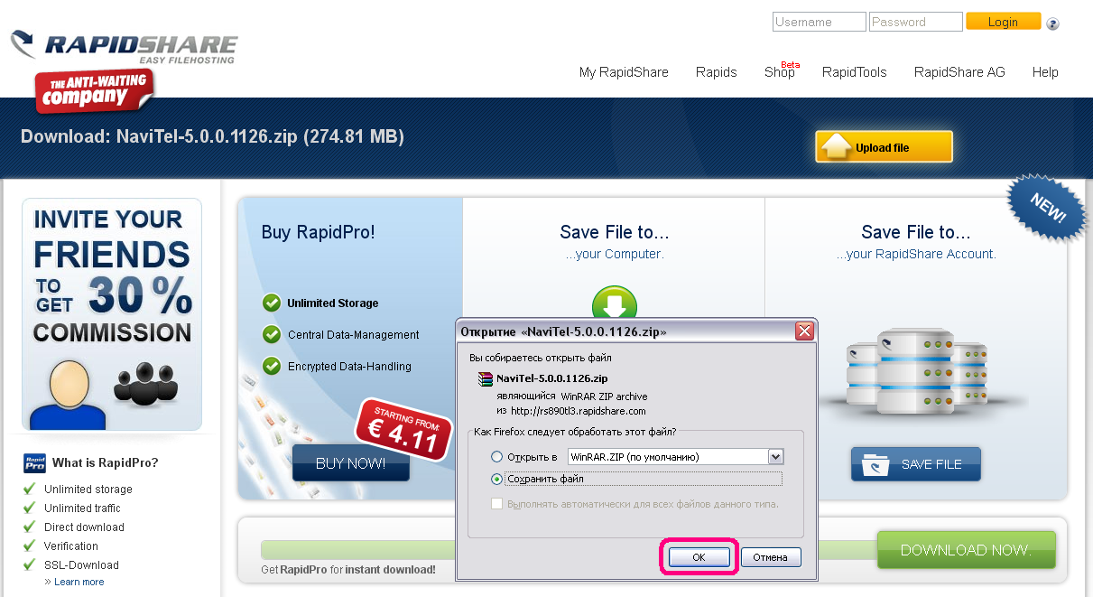Click the Upload file button

(884, 147)
